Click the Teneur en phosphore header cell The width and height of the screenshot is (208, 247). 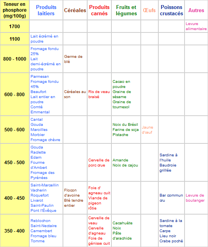tap(14, 10)
